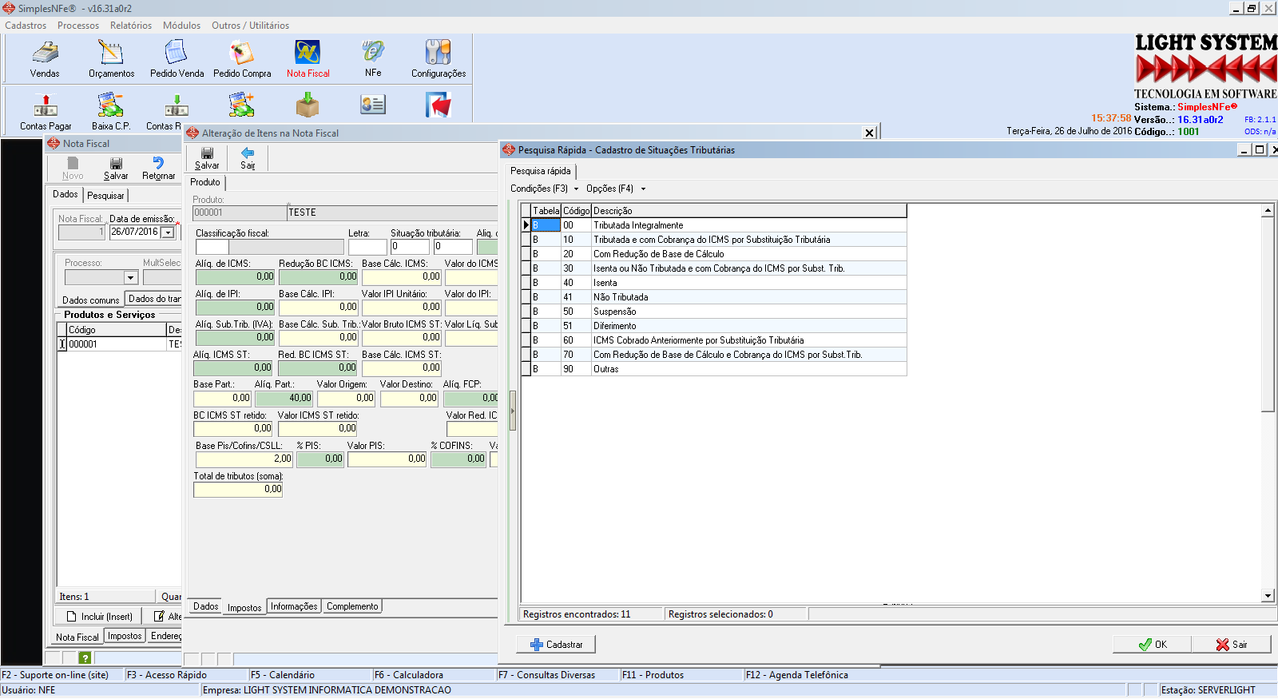
Task: Click Sair arrow in Alteração de Itens window
Action: tap(248, 157)
